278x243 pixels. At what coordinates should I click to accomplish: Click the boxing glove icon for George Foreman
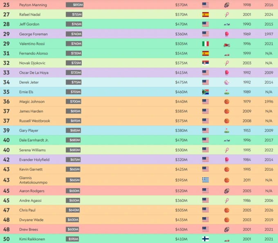pos(227,34)
